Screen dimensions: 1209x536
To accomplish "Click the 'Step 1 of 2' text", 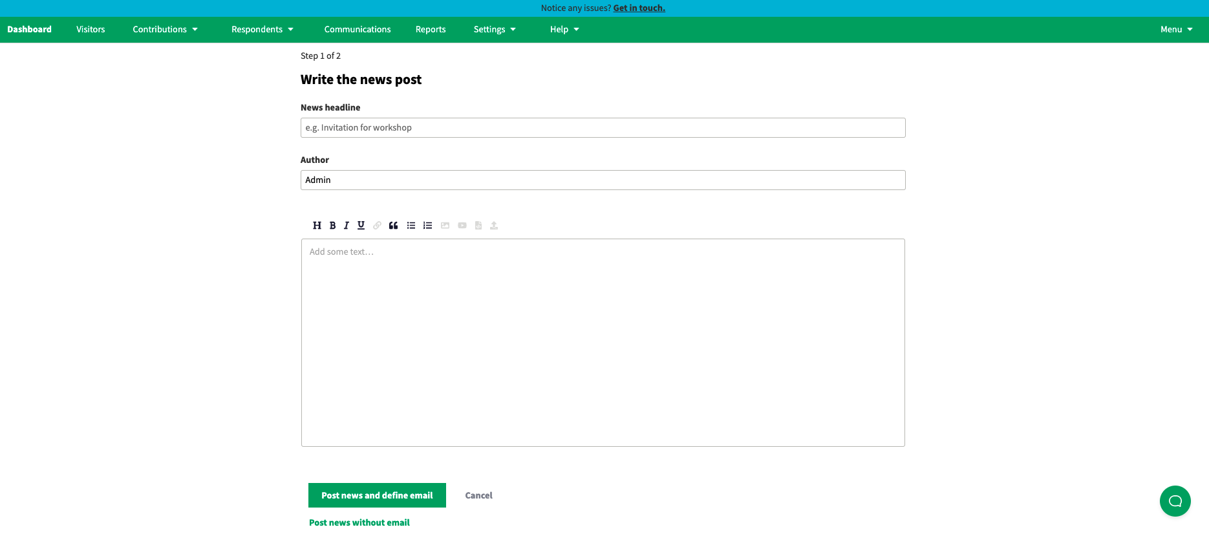I will [x=321, y=56].
